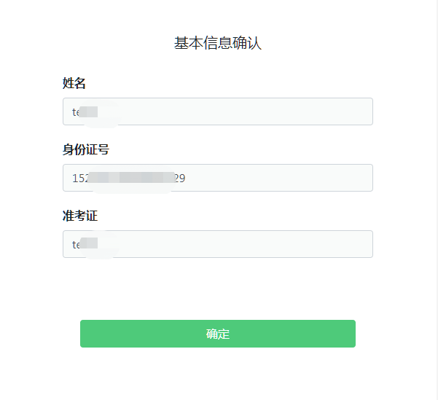Click blank area between 准考证 field and 确定

218,289
